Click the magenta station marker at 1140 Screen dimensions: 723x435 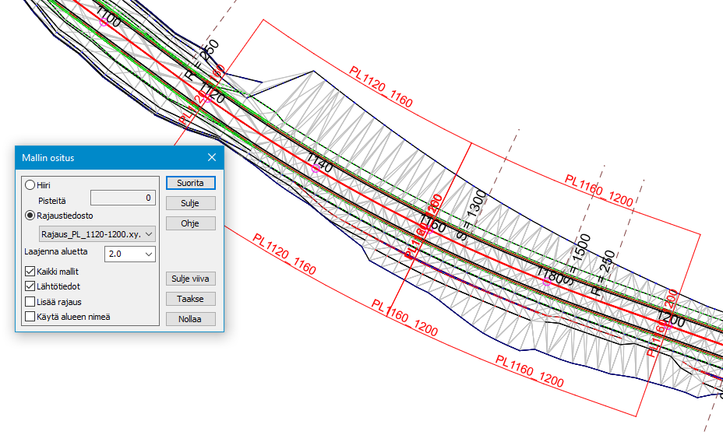[x=315, y=168]
